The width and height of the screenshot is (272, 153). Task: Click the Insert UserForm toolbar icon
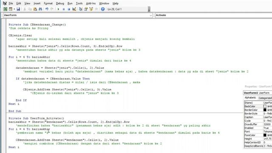(x=11, y=9)
